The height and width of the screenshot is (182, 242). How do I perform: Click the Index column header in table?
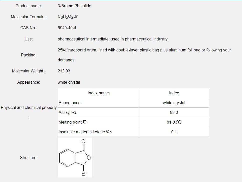[x=174, y=93]
